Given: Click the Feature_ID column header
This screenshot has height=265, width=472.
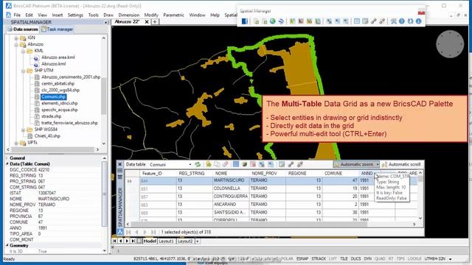Looking at the screenshot, I should tap(158, 174).
